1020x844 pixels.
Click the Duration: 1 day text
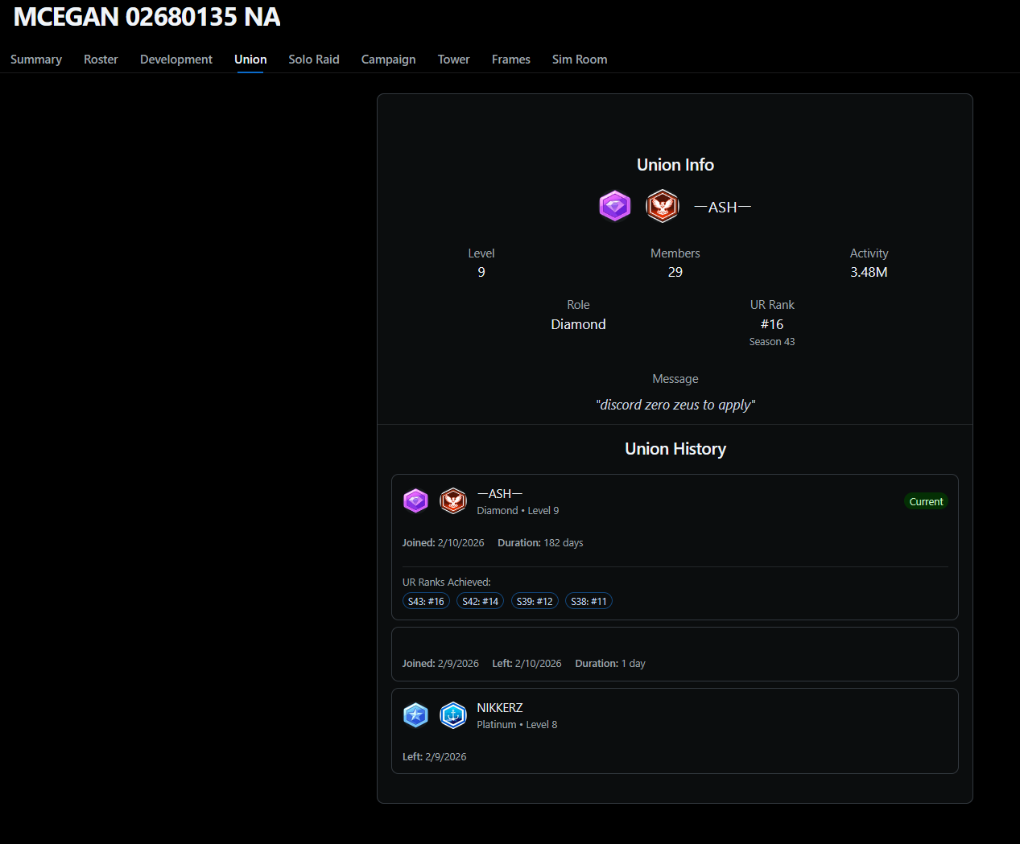[x=610, y=664]
